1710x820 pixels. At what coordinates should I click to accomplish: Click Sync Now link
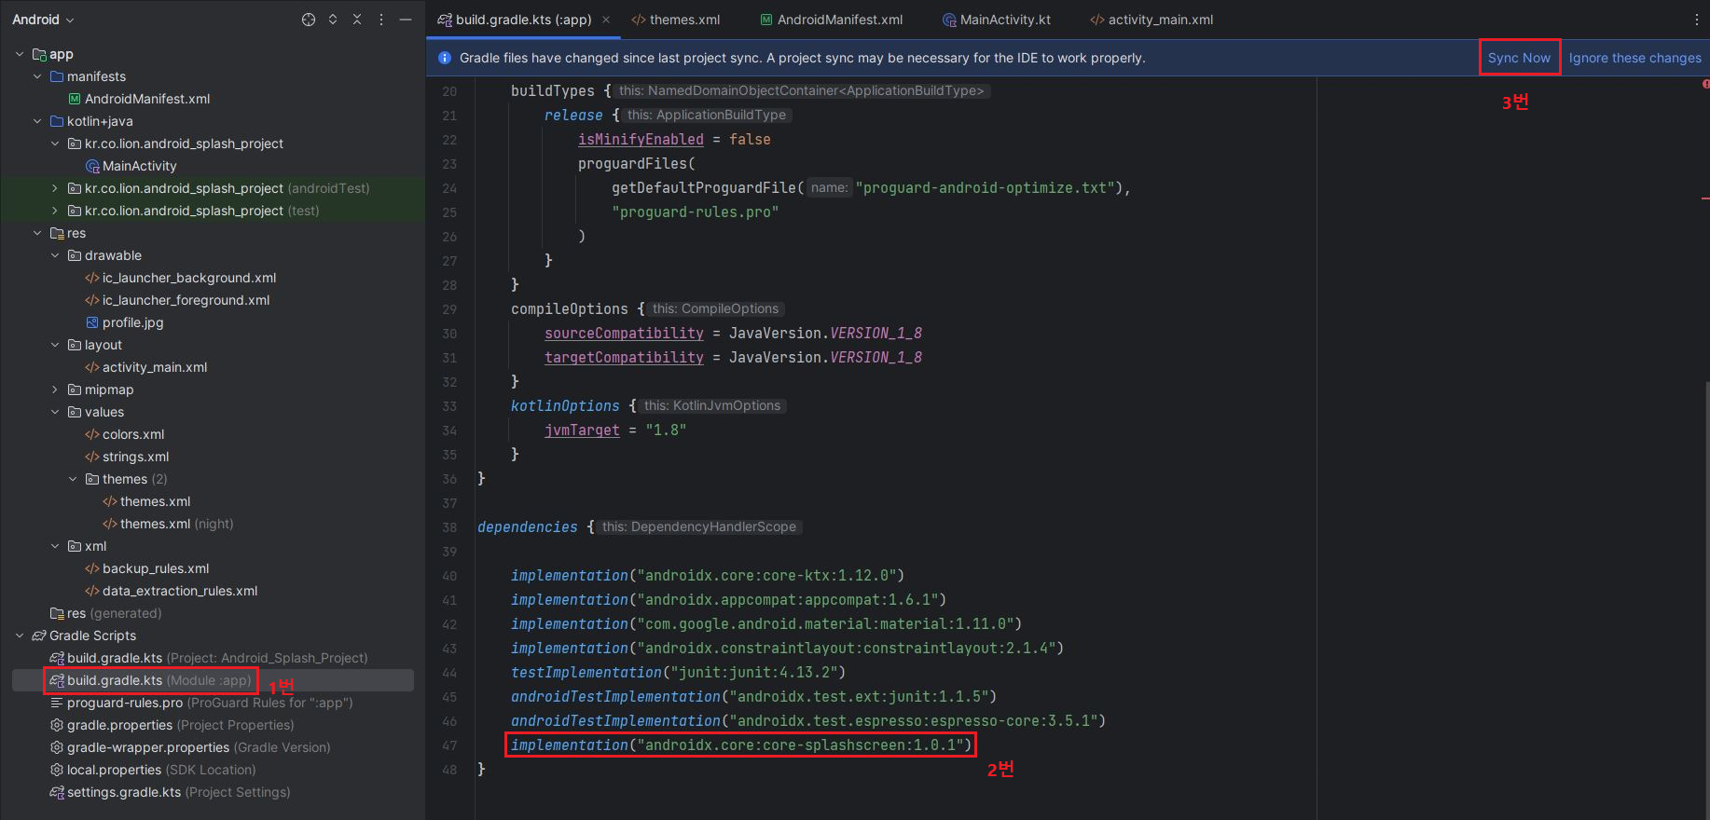pos(1519,58)
